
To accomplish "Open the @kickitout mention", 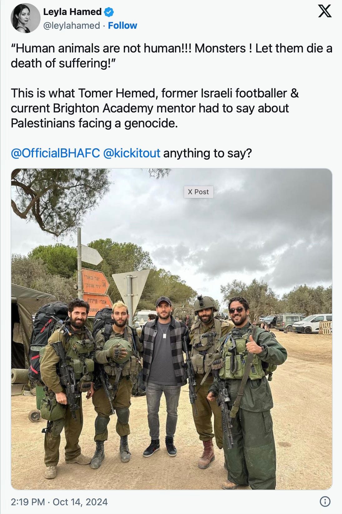I will (131, 153).
